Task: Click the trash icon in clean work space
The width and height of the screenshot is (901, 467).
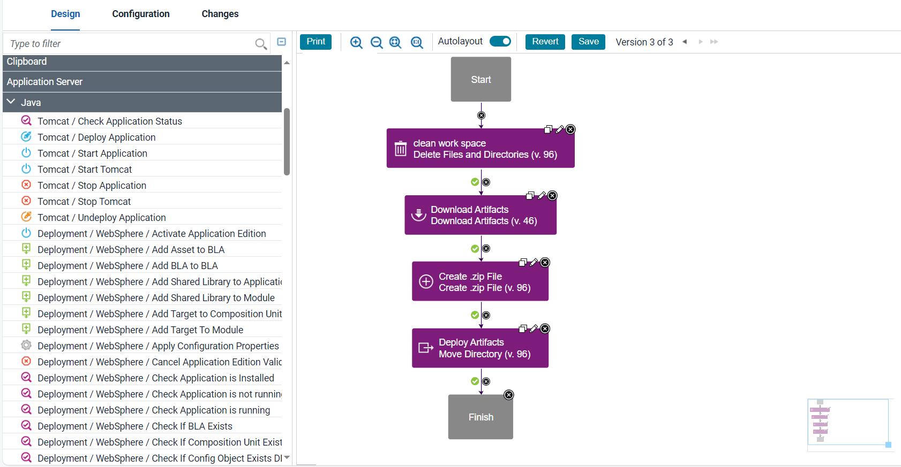Action: point(401,149)
